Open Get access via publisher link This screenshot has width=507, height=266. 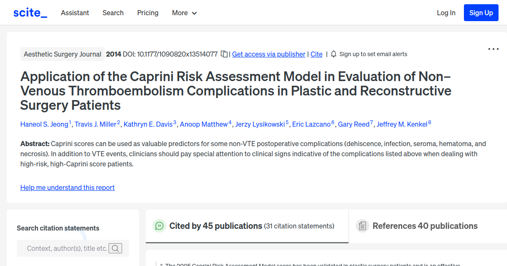[268, 54]
